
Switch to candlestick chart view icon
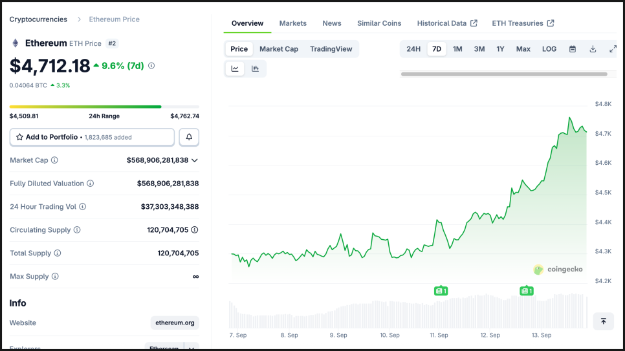[255, 69]
